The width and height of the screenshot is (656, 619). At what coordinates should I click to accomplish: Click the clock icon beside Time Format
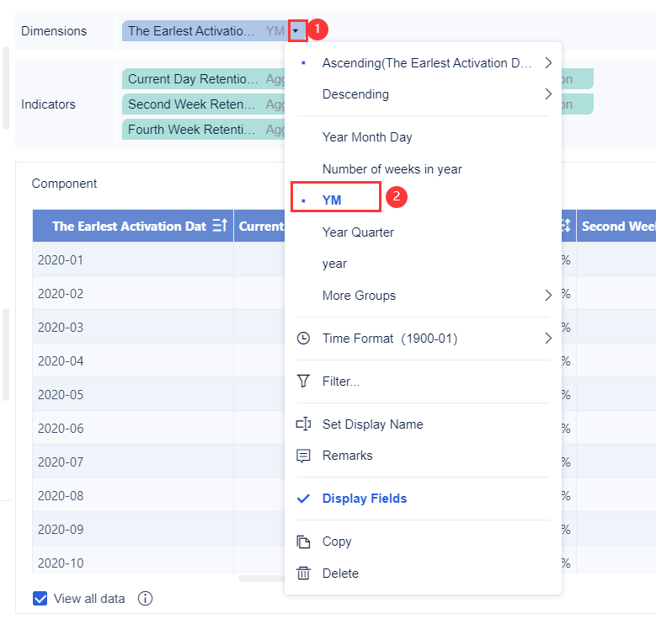pyautogui.click(x=304, y=339)
